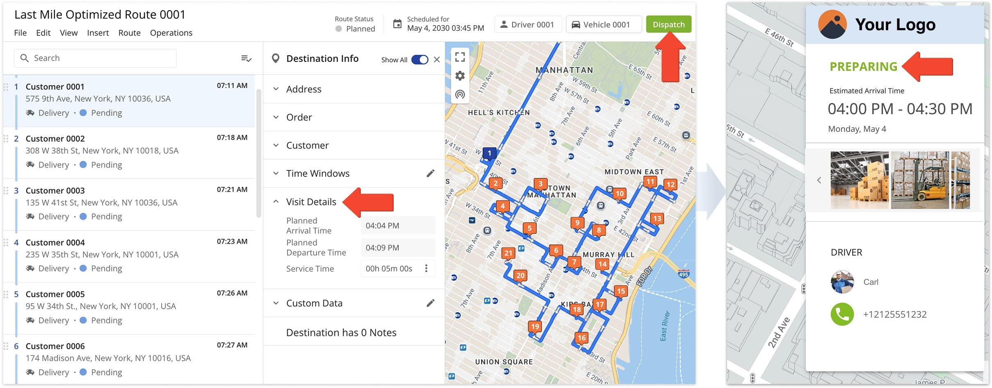The width and height of the screenshot is (992, 388).
Task: Open the Edit menu
Action: pyautogui.click(x=43, y=33)
